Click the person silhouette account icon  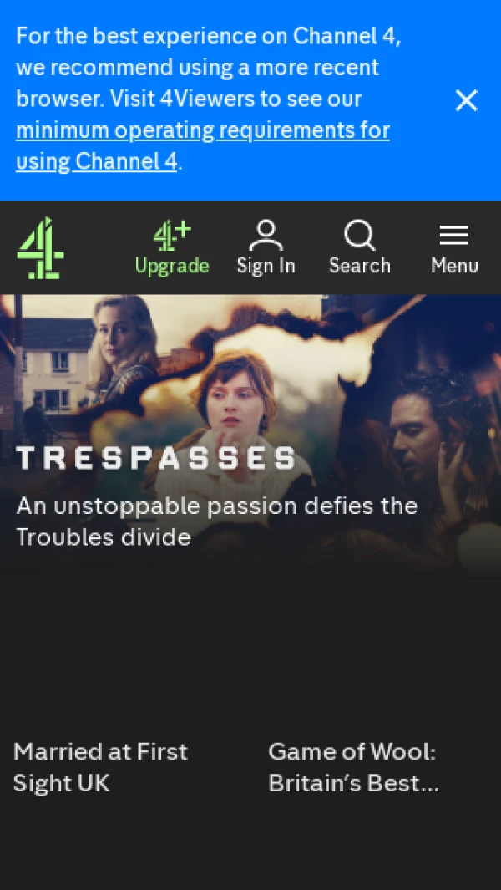pos(266,236)
